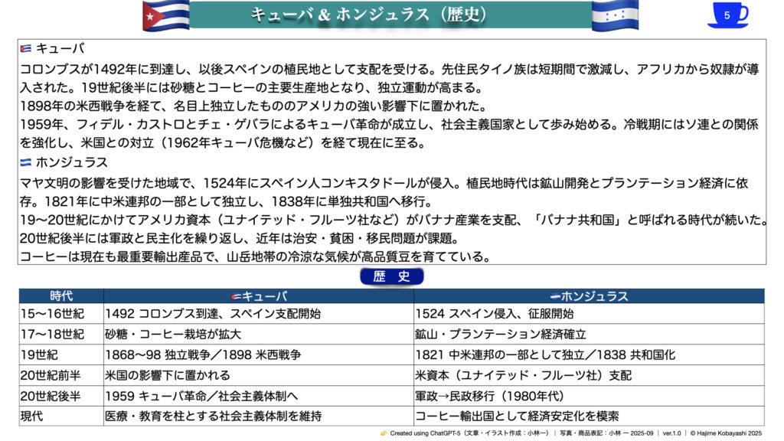Click the 歴史 pill-shaped label
The width and height of the screenshot is (784, 441).
[391, 276]
